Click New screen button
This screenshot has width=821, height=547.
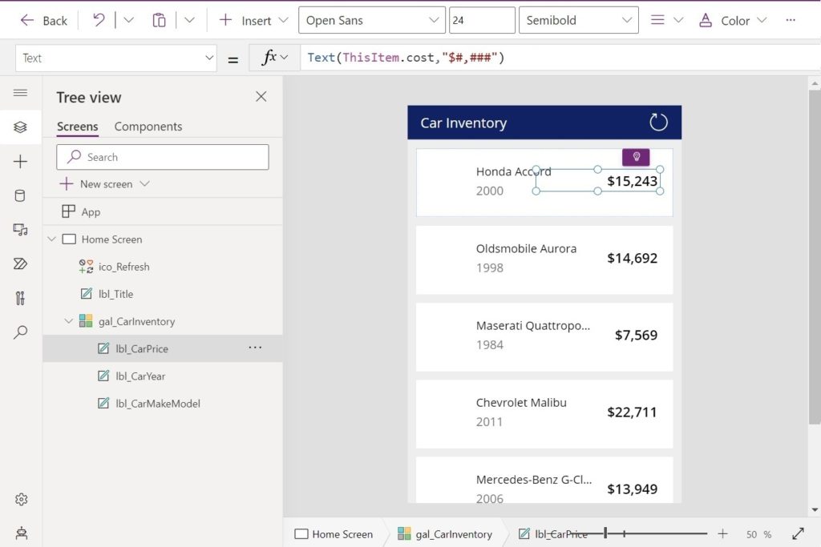(x=105, y=184)
